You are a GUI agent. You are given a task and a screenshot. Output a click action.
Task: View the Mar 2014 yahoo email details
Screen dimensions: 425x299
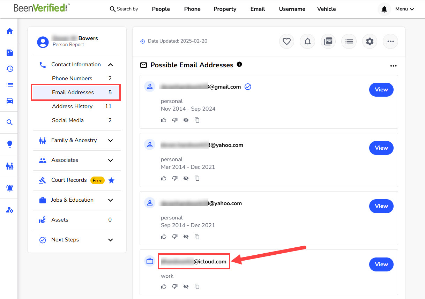click(381, 148)
